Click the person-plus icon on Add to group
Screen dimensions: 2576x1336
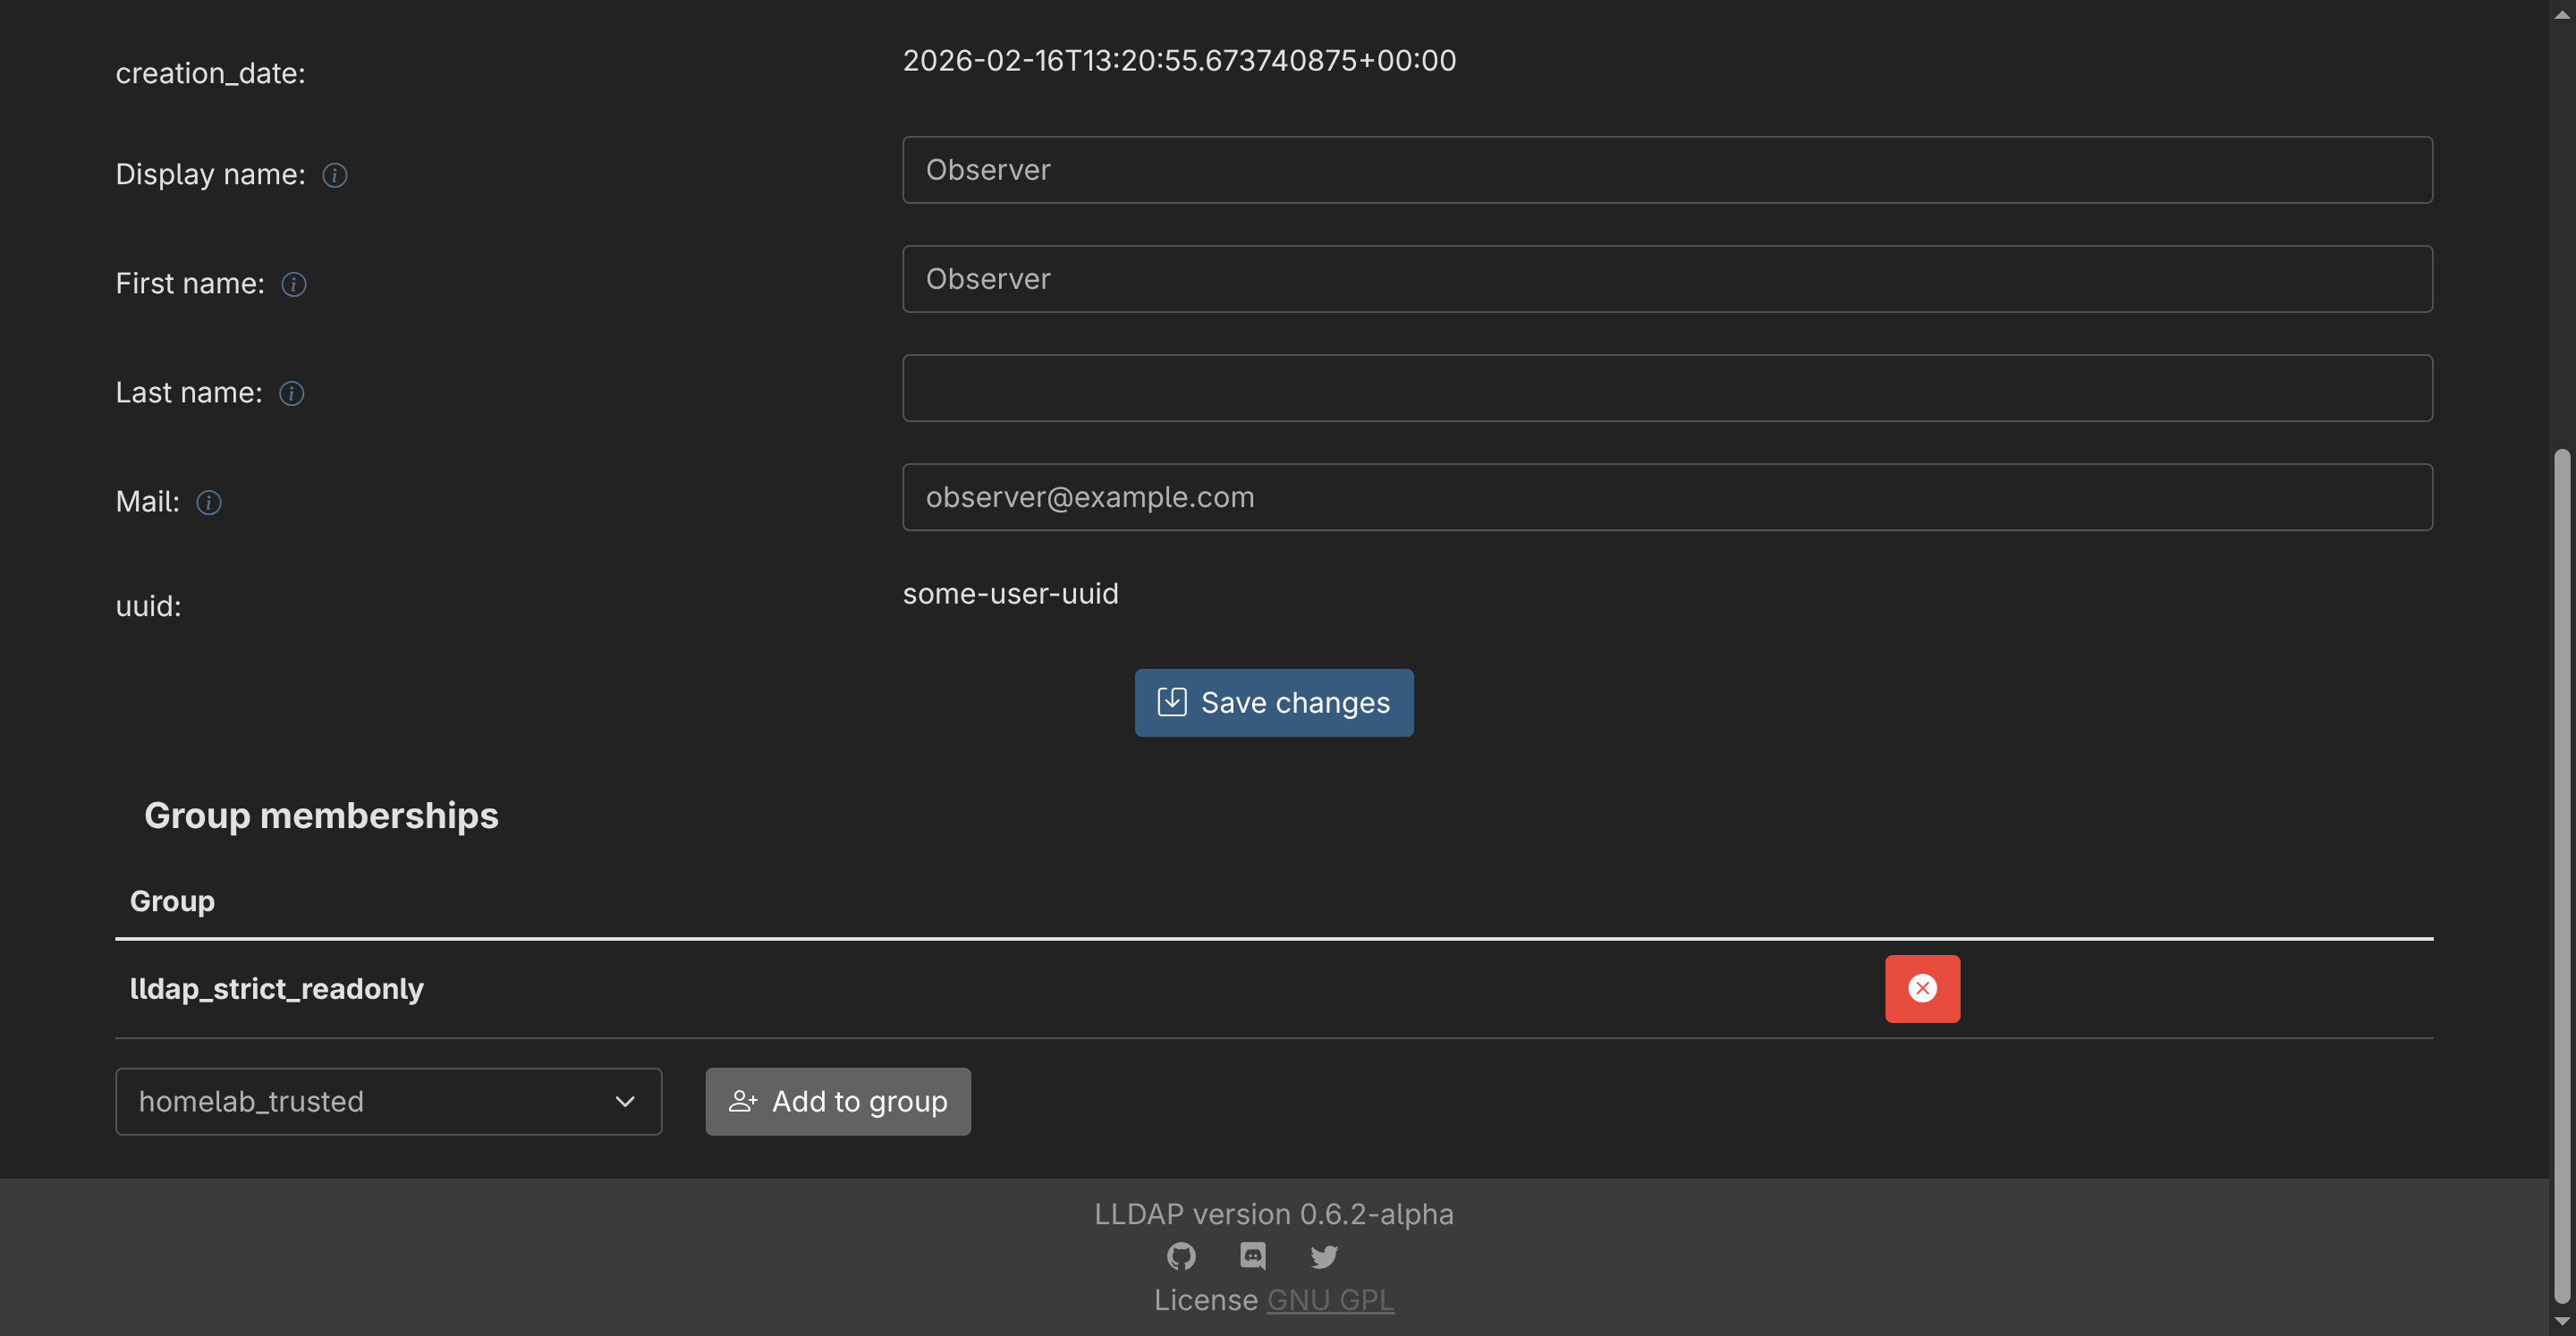(x=743, y=1101)
